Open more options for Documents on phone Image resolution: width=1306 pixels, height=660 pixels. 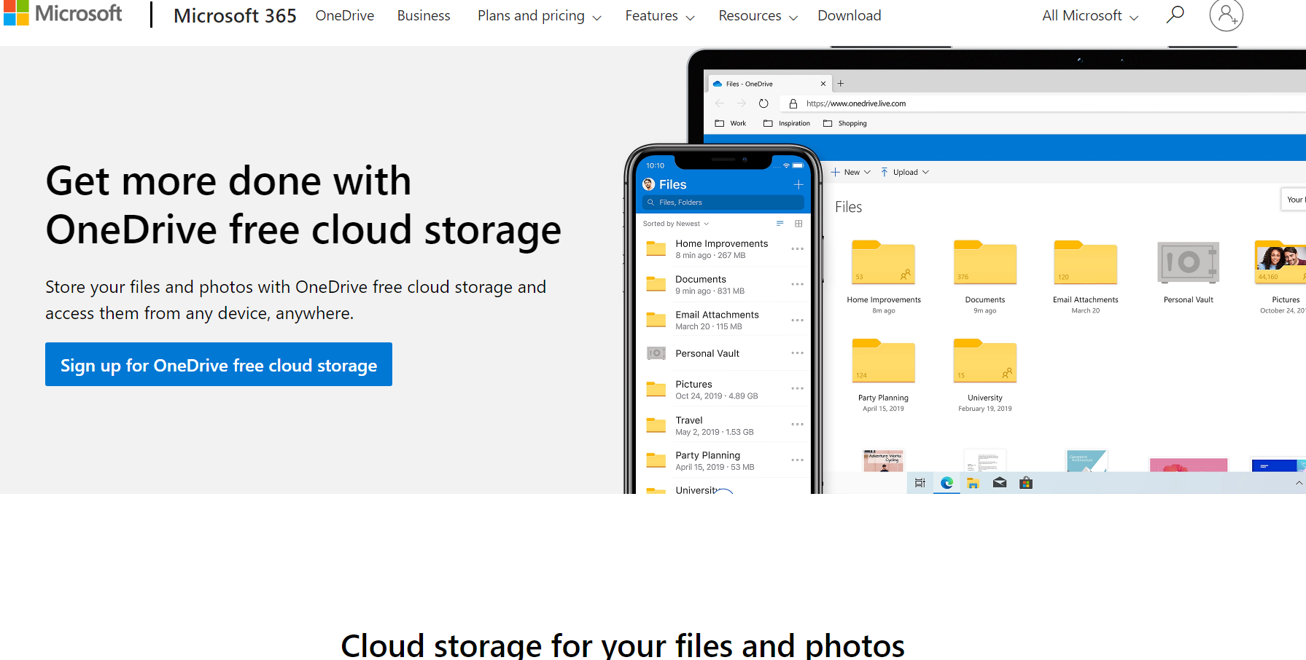coord(798,285)
